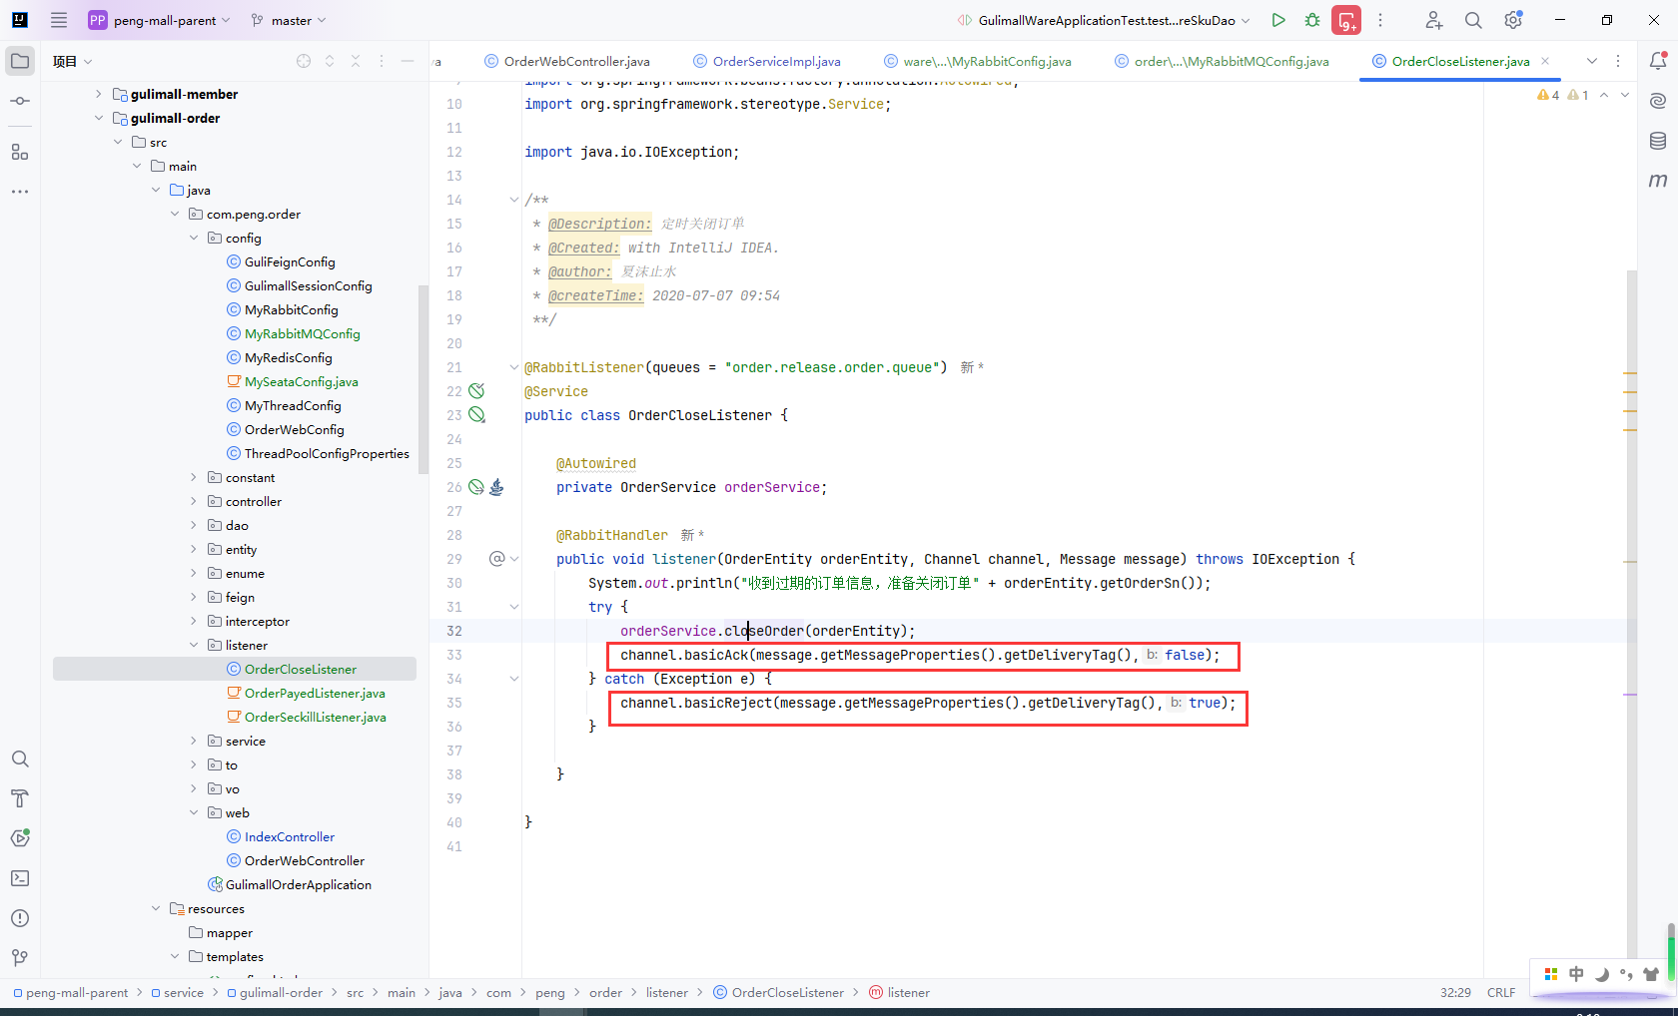This screenshot has width=1678, height=1016.
Task: Open the master branch dropdown
Action: point(288,20)
